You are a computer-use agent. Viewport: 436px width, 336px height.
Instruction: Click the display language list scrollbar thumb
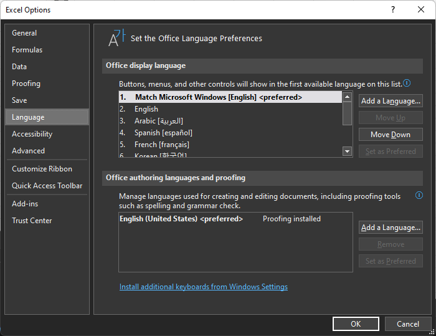click(x=347, y=113)
